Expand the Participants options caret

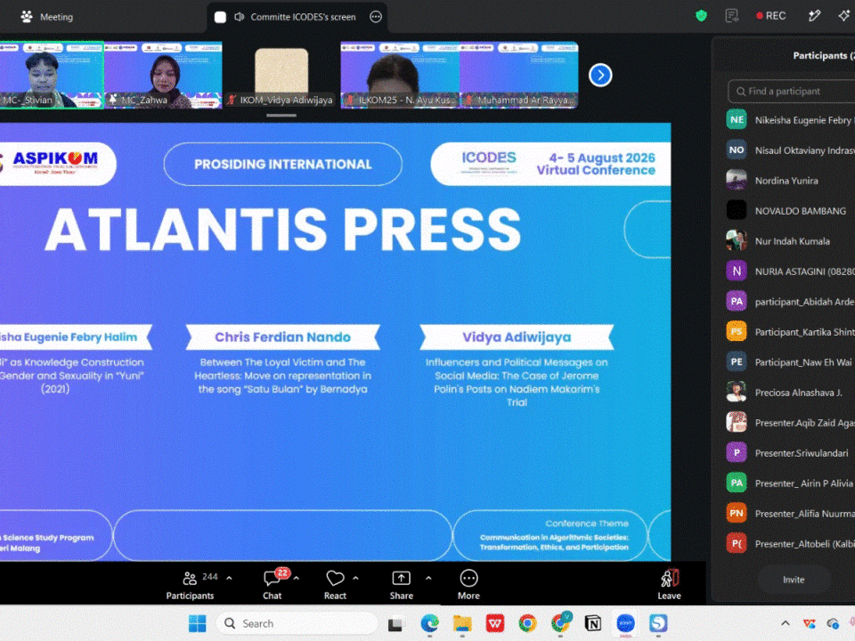229,578
